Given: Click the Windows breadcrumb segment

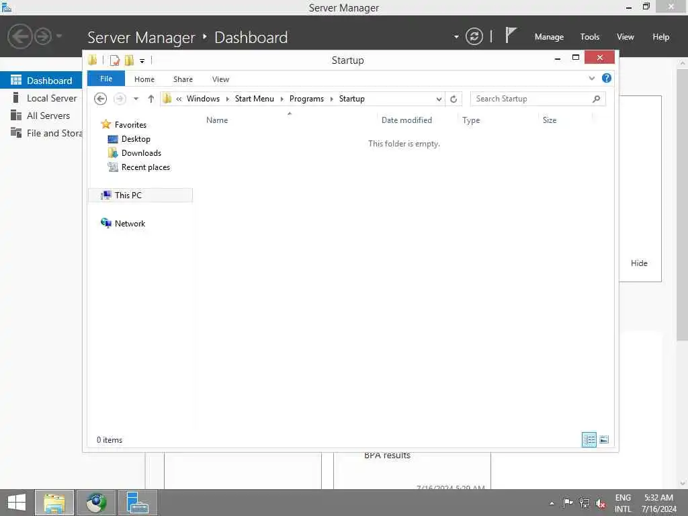Looking at the screenshot, I should pyautogui.click(x=203, y=99).
